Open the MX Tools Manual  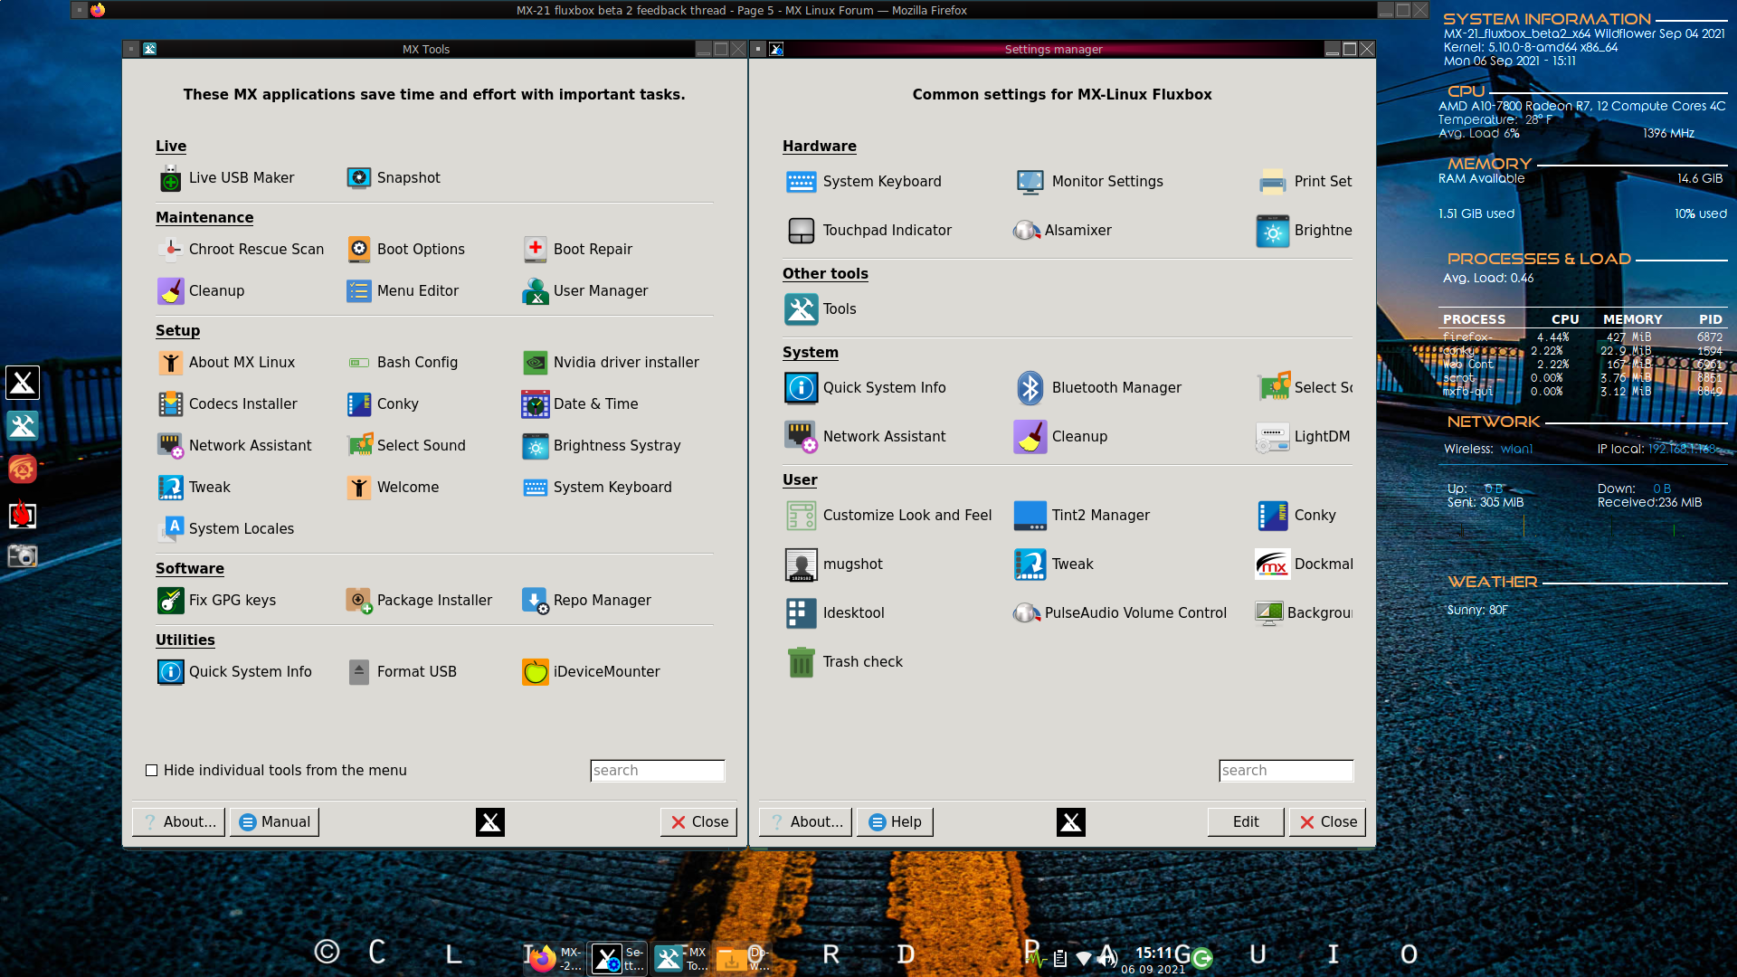click(274, 821)
